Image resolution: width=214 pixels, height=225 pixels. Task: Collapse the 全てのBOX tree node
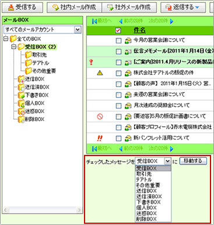(6, 39)
